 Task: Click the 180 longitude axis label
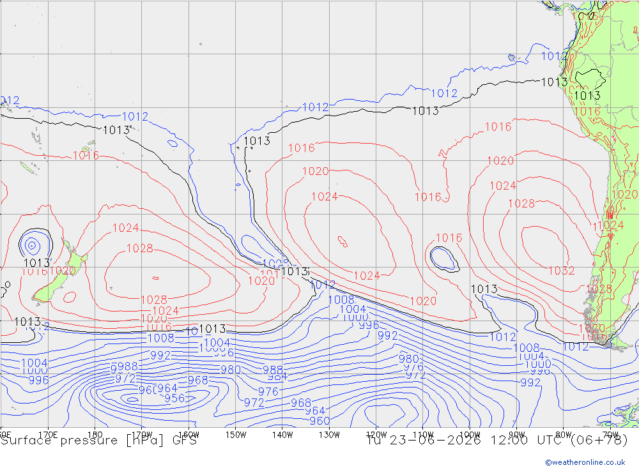[95, 435]
